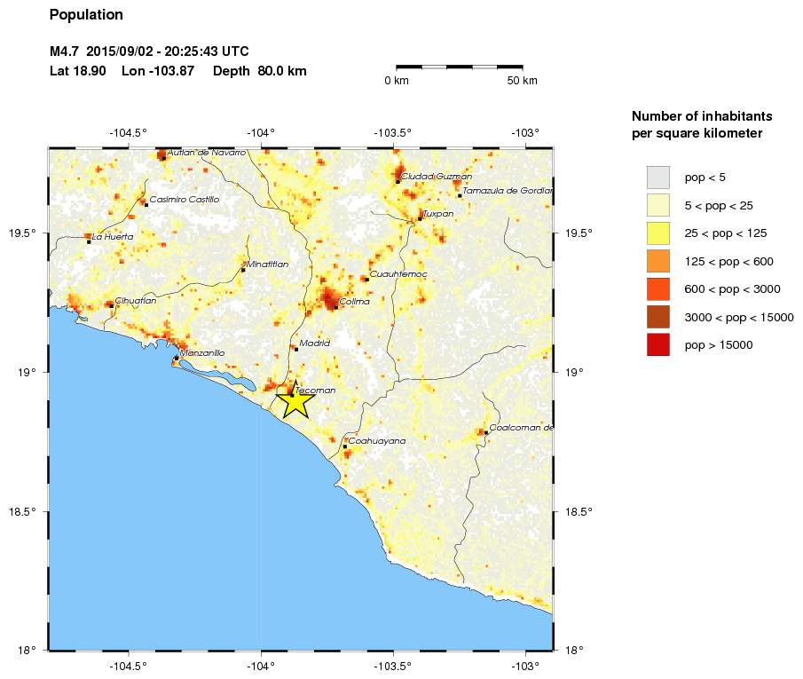The height and width of the screenshot is (679, 803).
Task: Select the 'Cuauhtemoc' town label
Action: point(398,274)
